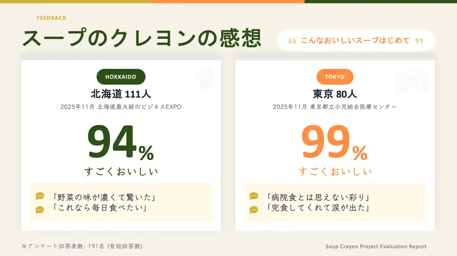Click the large 94% figure
The height and width of the screenshot is (256, 457).
click(121, 142)
